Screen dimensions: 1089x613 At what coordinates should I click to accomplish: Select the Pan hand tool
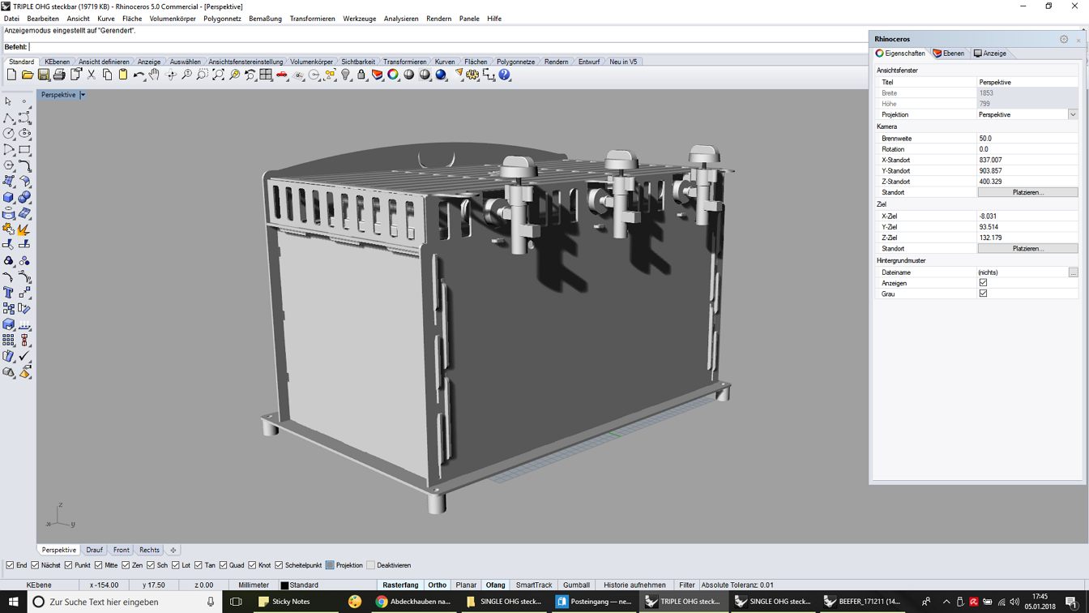pos(154,75)
